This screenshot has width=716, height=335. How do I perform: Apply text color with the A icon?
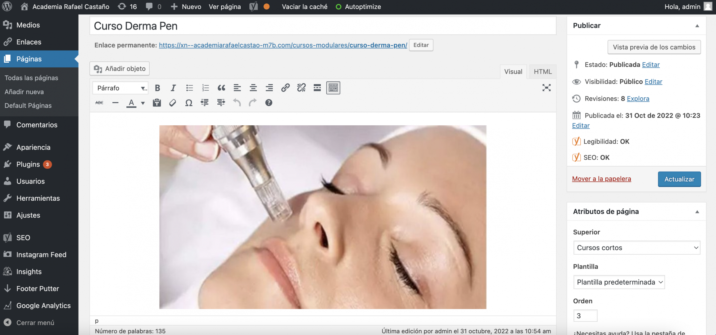131,103
